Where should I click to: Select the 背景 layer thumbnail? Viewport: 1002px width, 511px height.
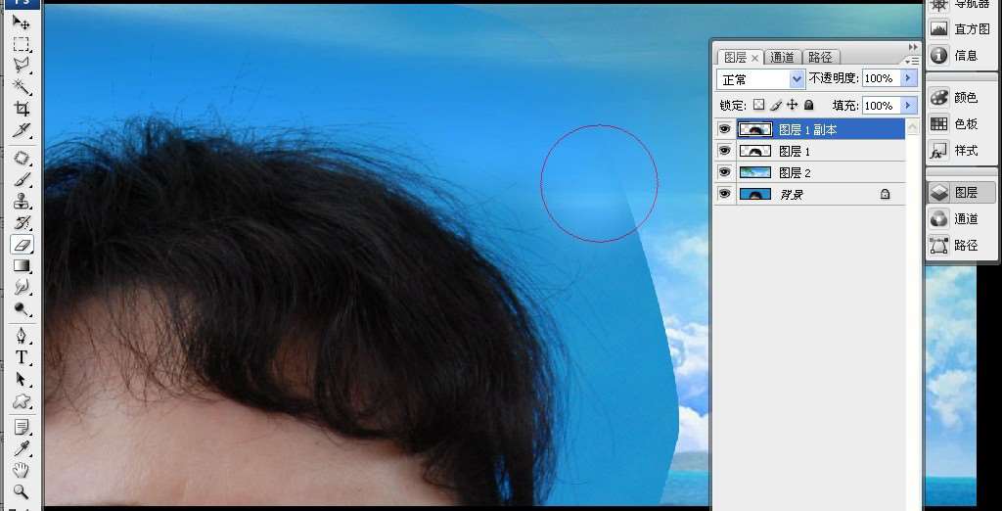(755, 194)
